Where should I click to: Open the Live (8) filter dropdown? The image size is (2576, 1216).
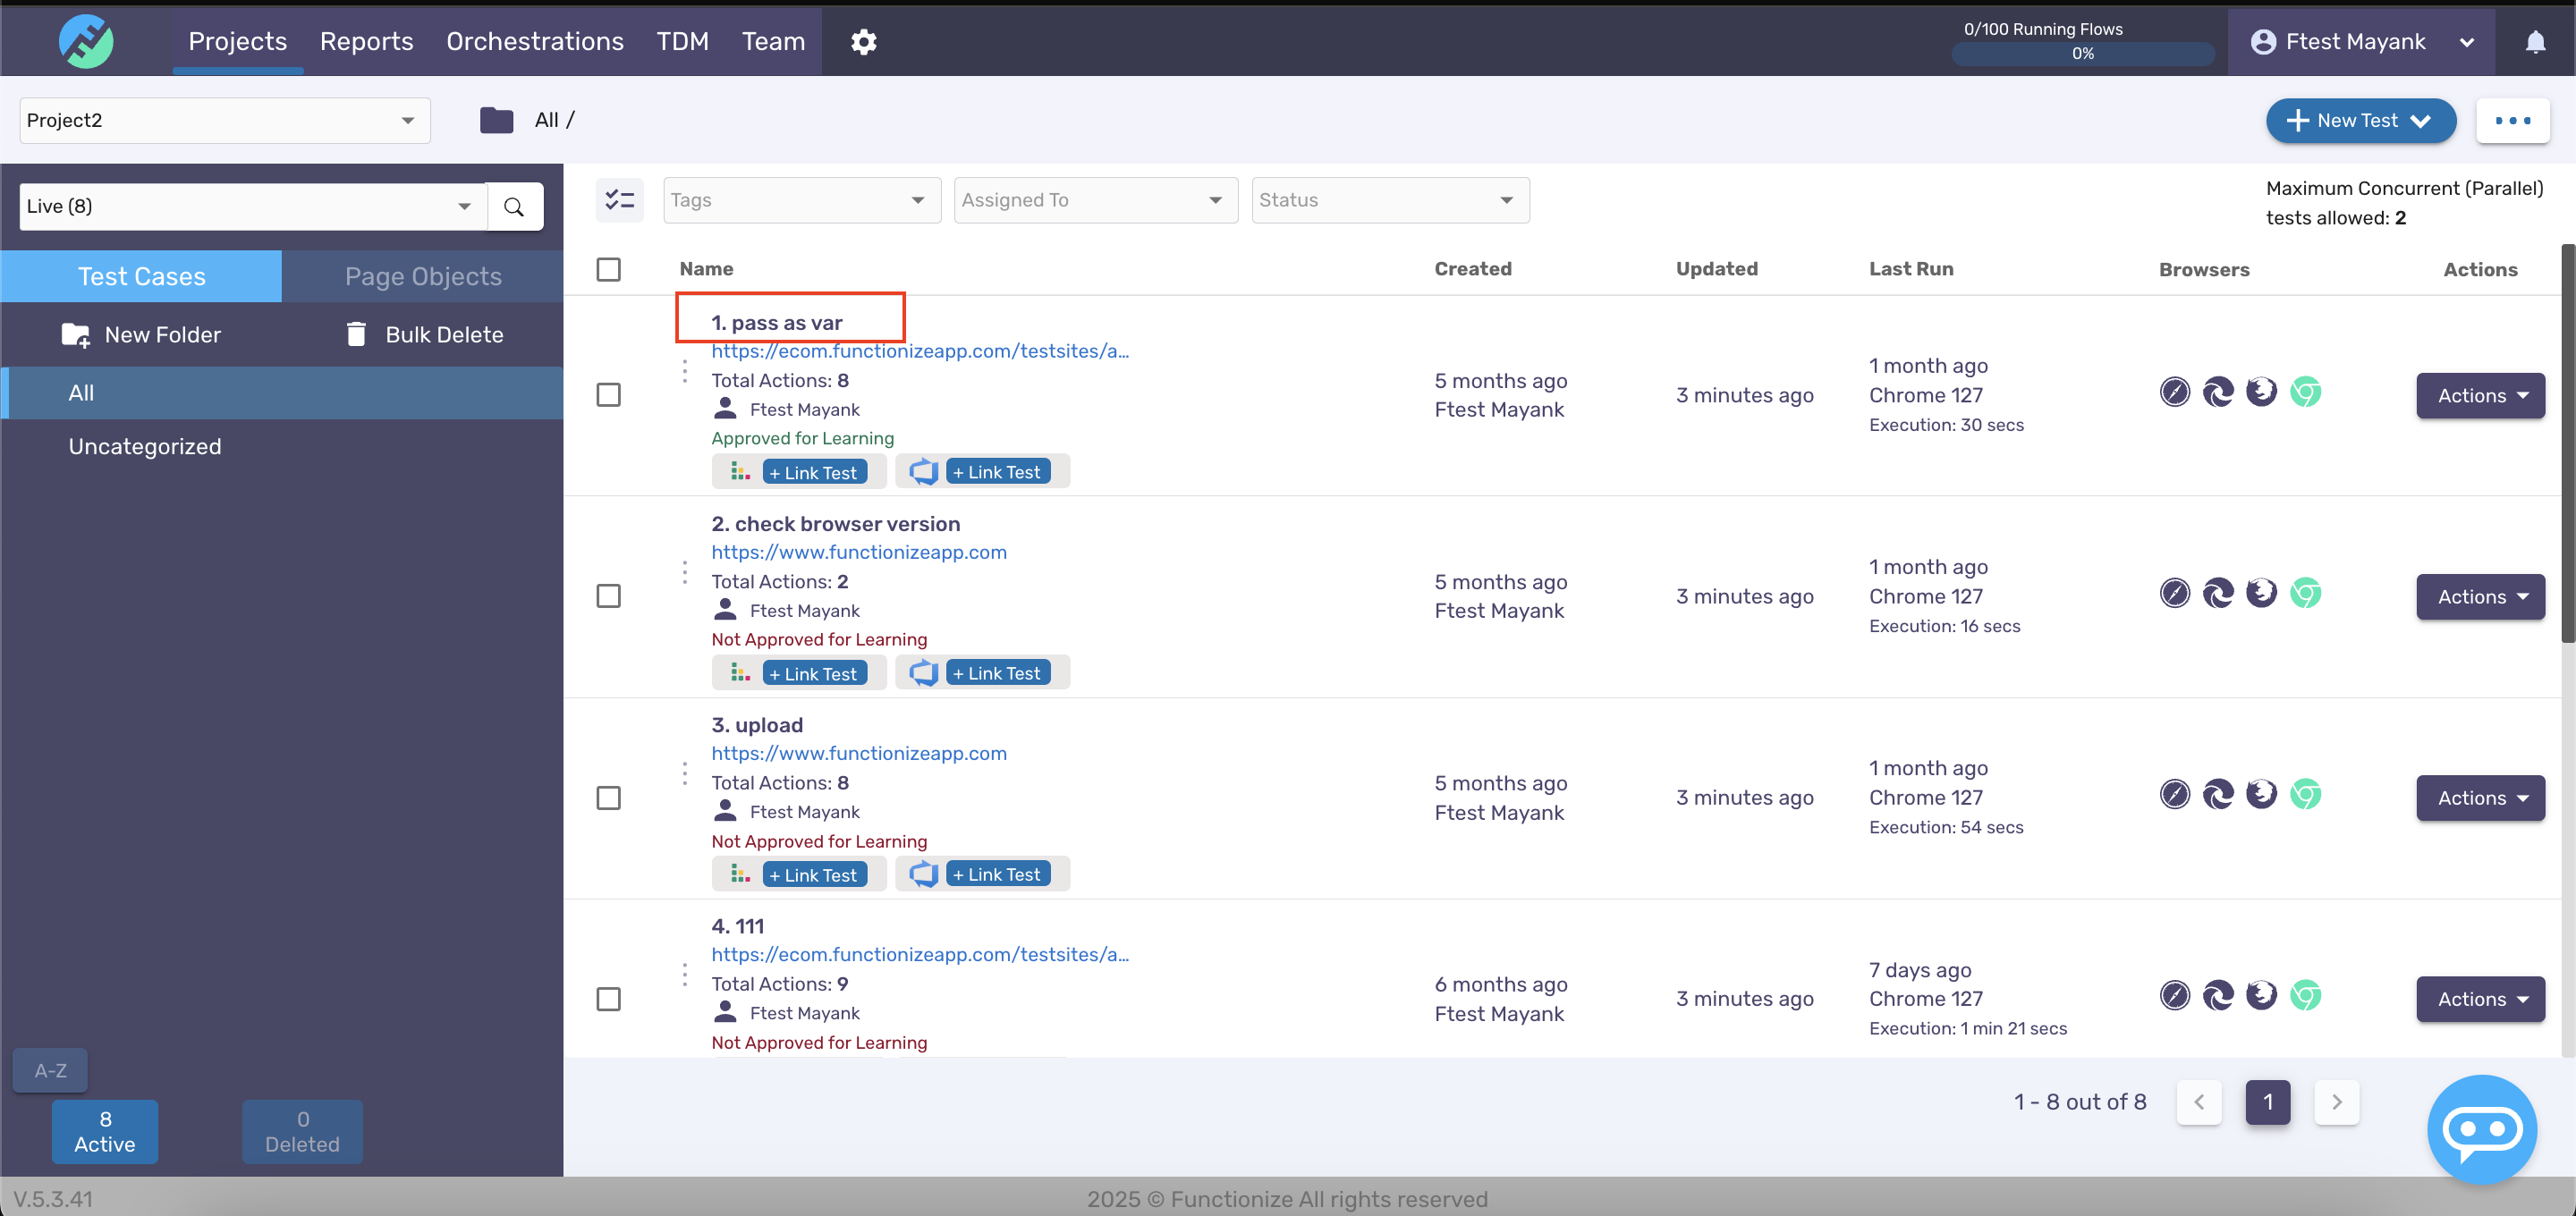point(253,206)
